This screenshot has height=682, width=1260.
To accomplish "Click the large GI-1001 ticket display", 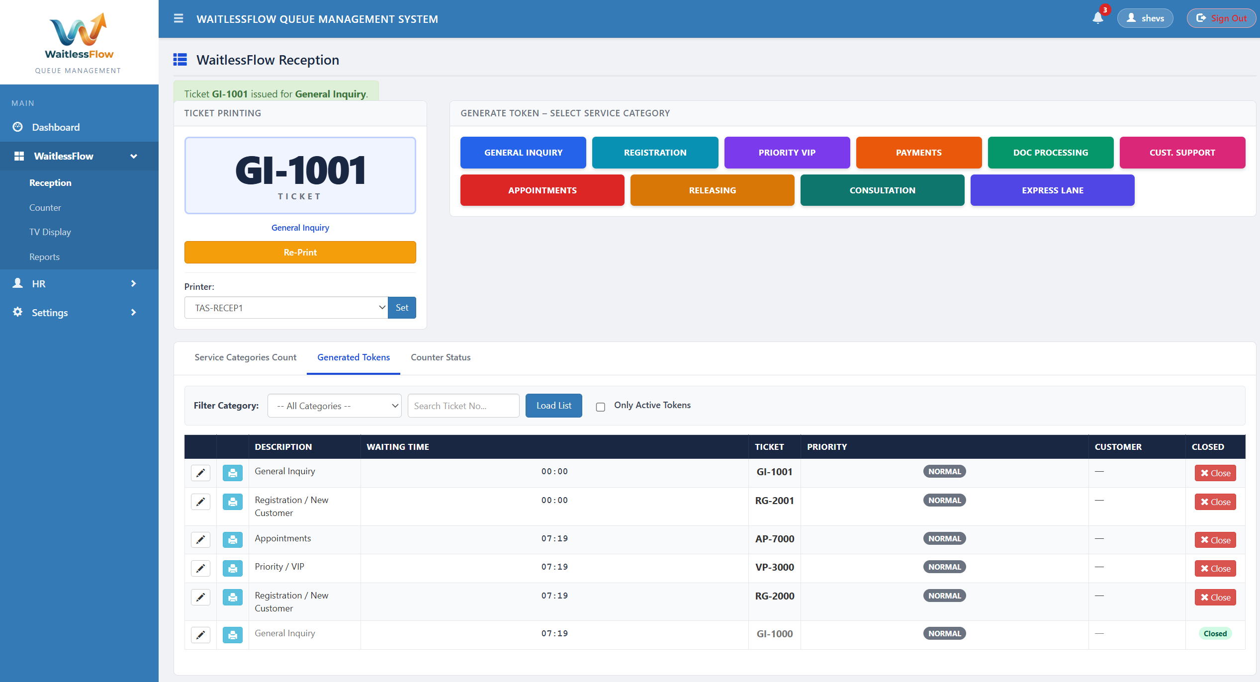I will coord(300,175).
